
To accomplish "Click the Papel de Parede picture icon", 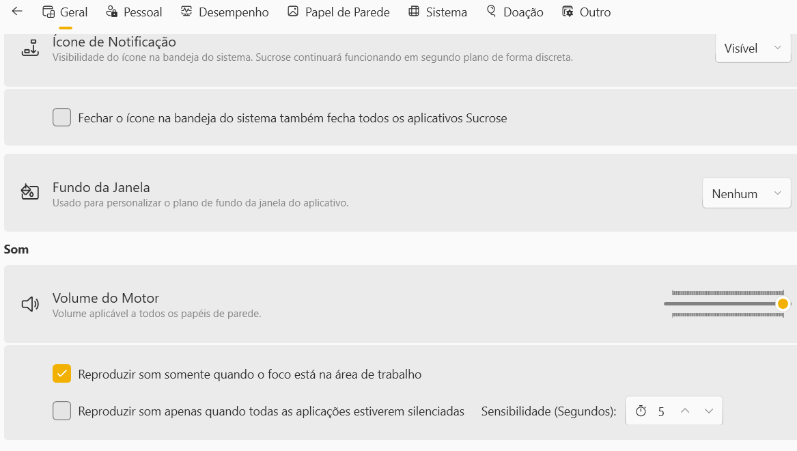I will (x=293, y=12).
